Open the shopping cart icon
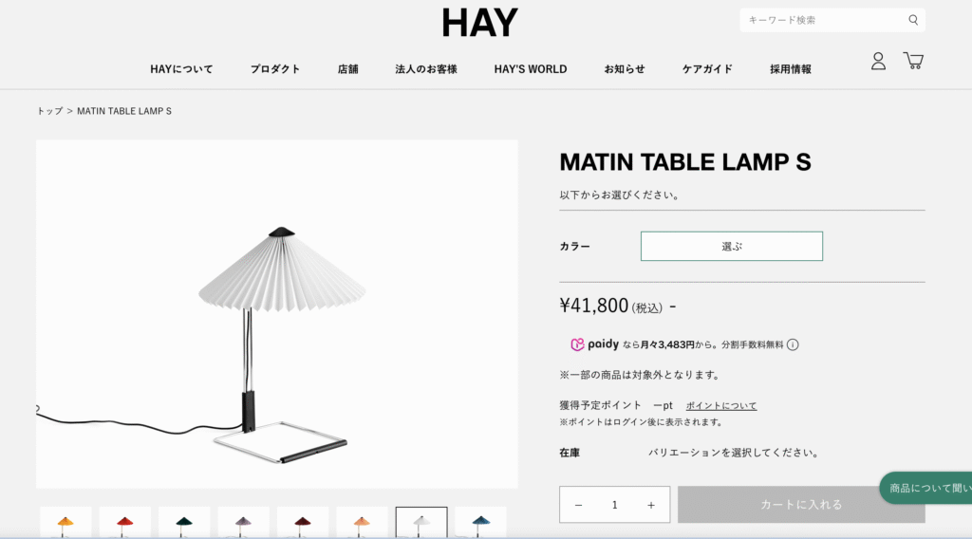The width and height of the screenshot is (972, 539). coord(913,60)
